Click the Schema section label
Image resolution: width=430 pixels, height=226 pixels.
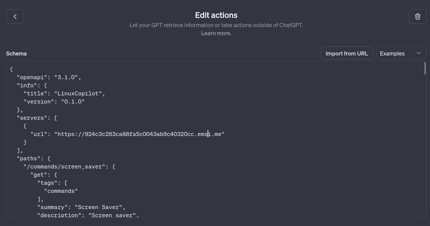coord(16,53)
